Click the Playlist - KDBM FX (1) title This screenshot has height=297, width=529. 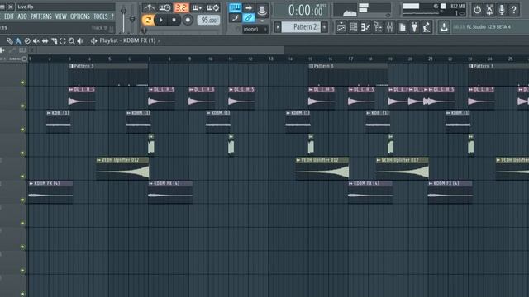tap(127, 40)
